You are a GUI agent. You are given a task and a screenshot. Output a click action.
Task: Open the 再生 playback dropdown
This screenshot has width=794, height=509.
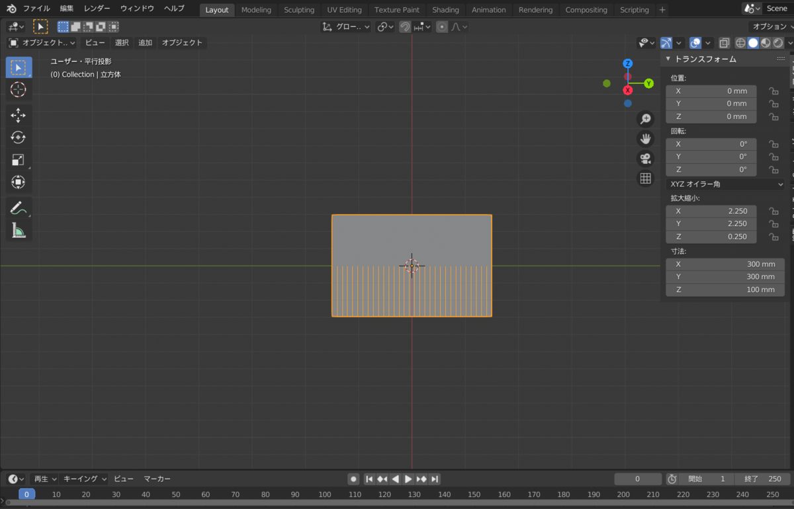(x=45, y=479)
